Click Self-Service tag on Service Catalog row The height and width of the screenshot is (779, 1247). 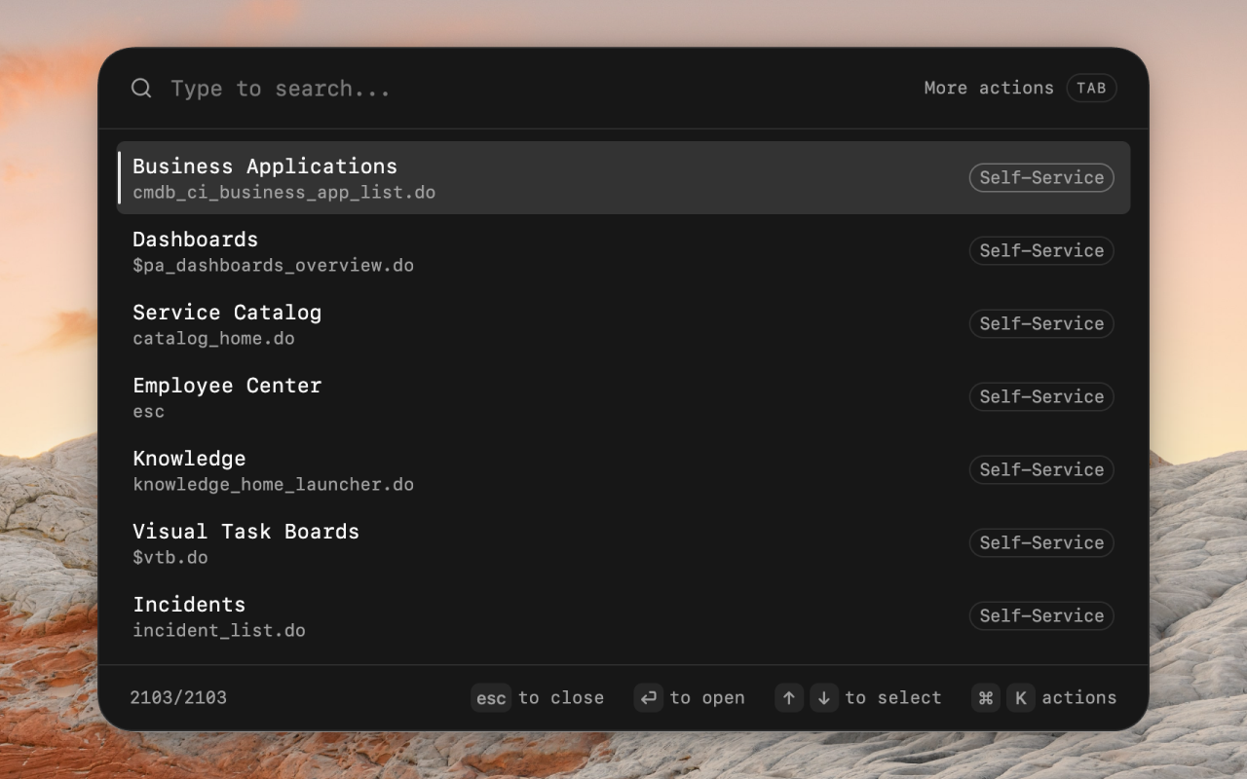1041,323
